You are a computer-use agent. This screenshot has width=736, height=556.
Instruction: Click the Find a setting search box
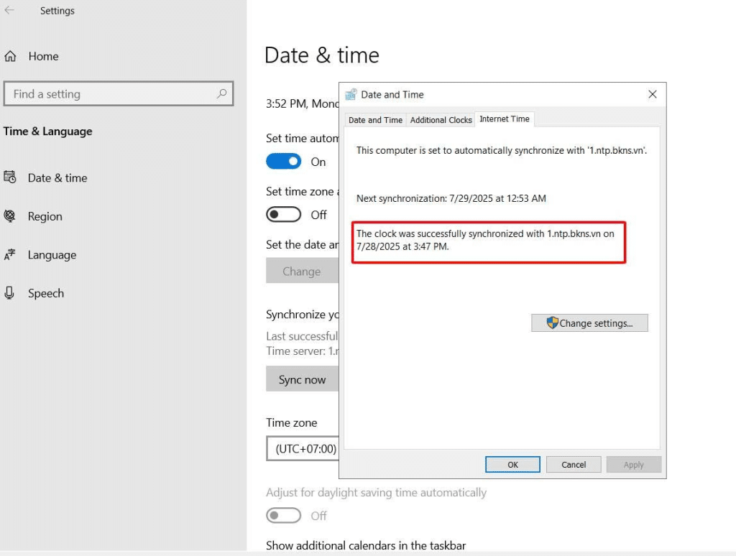pyautogui.click(x=111, y=94)
